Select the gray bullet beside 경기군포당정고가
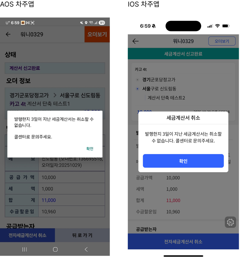 pos(137,80)
